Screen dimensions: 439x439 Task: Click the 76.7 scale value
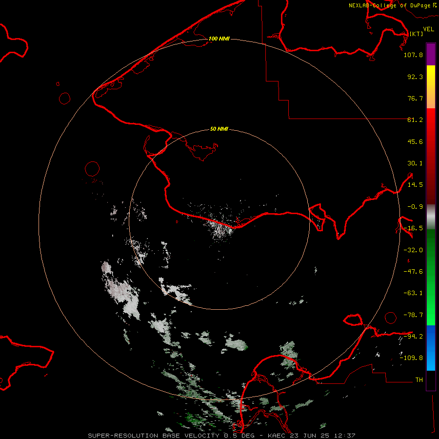(x=415, y=98)
